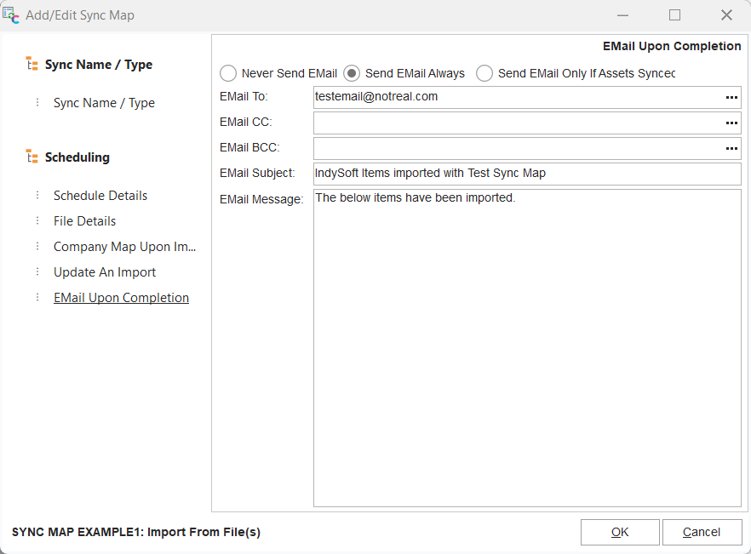Open Company Map Upon Import page
Screen dimensions: 751x554
point(124,247)
